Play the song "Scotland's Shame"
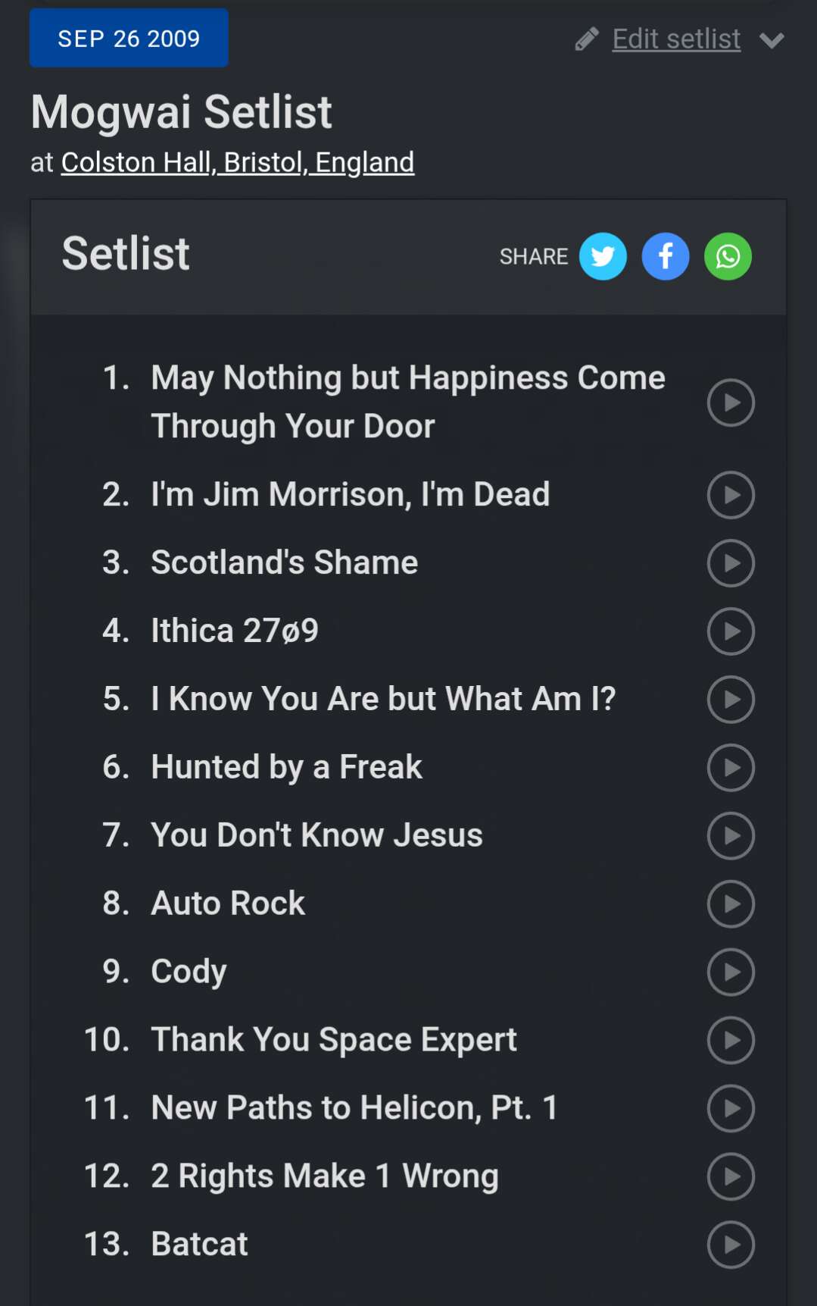Screen dimensions: 817x1306 point(731,563)
